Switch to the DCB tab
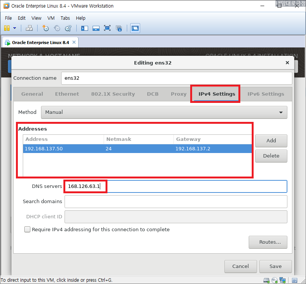306x284 pixels. click(x=153, y=94)
